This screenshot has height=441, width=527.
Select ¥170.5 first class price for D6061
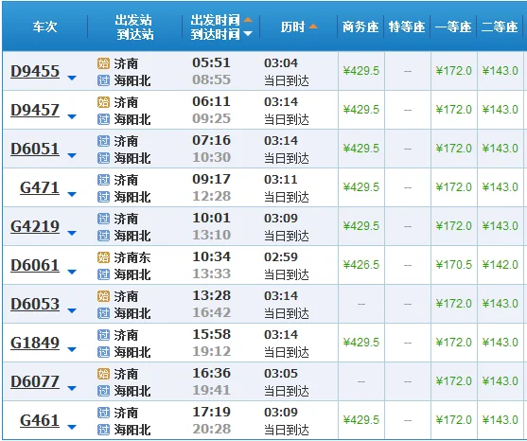point(454,265)
